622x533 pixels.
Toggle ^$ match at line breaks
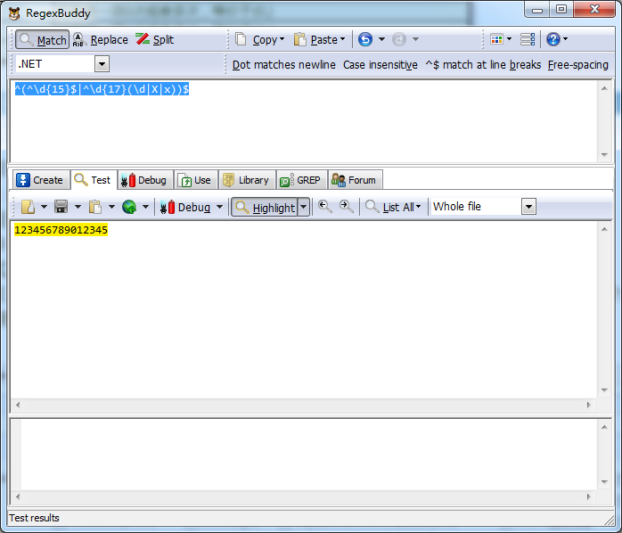(x=483, y=65)
